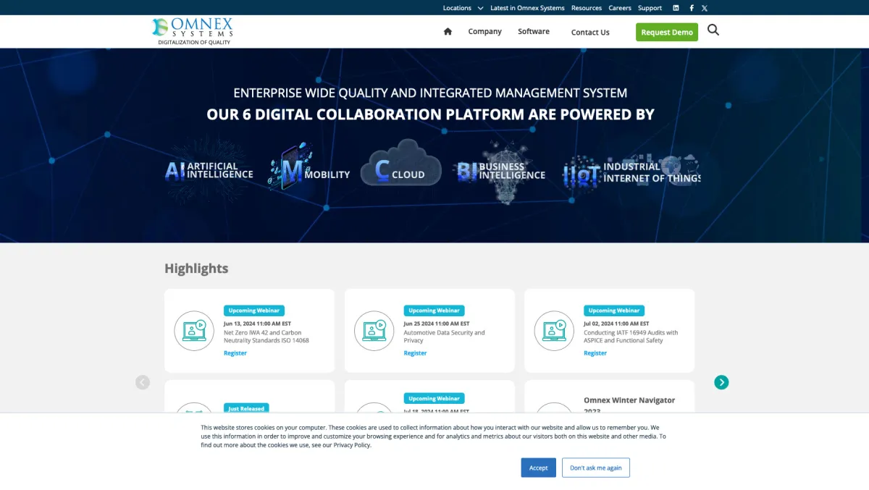Open the Software menu

[534, 31]
